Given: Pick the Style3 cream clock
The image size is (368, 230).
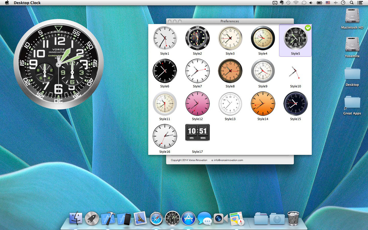Looking at the screenshot, I should pos(230,38).
